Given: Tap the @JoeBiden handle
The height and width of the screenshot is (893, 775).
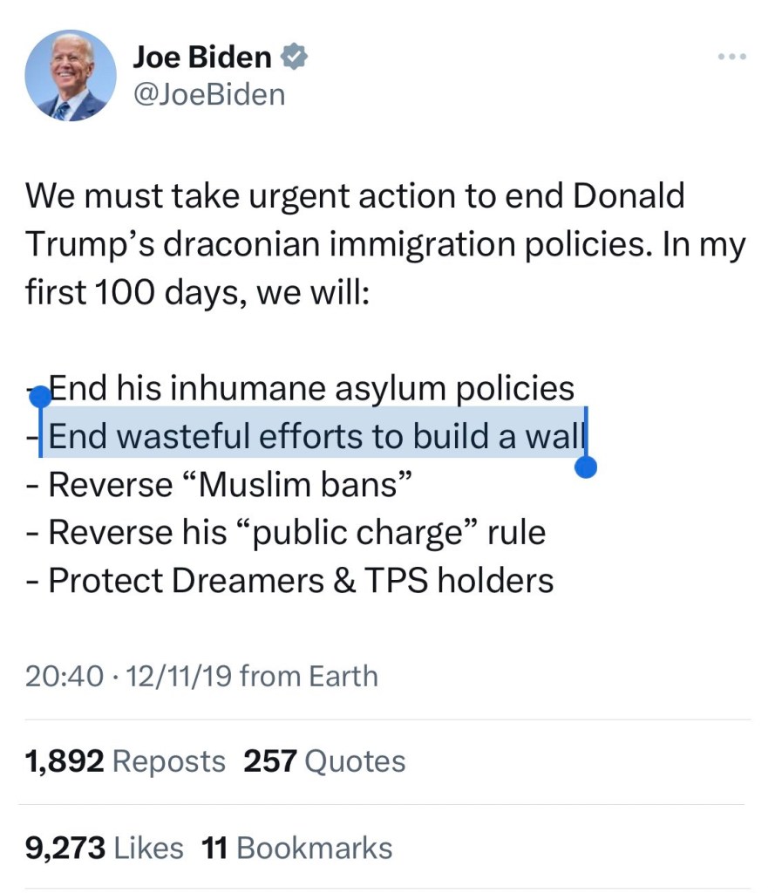Looking at the screenshot, I should point(208,92).
